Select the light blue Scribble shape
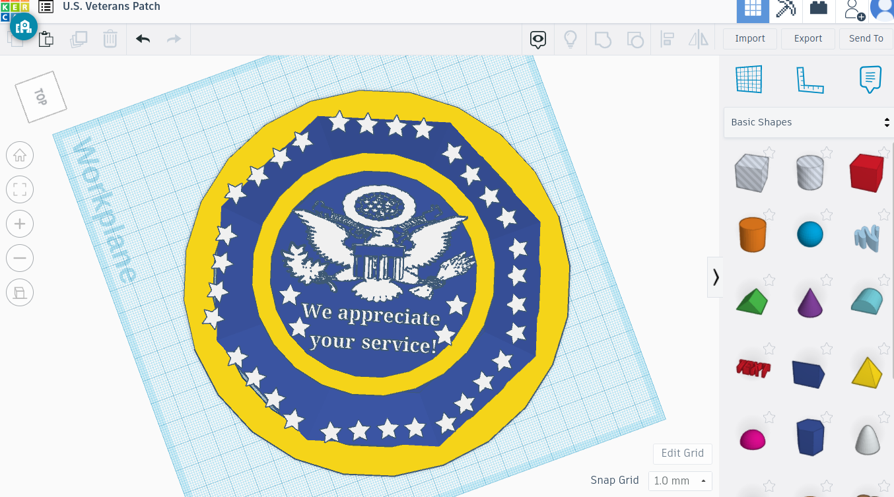 (867, 239)
